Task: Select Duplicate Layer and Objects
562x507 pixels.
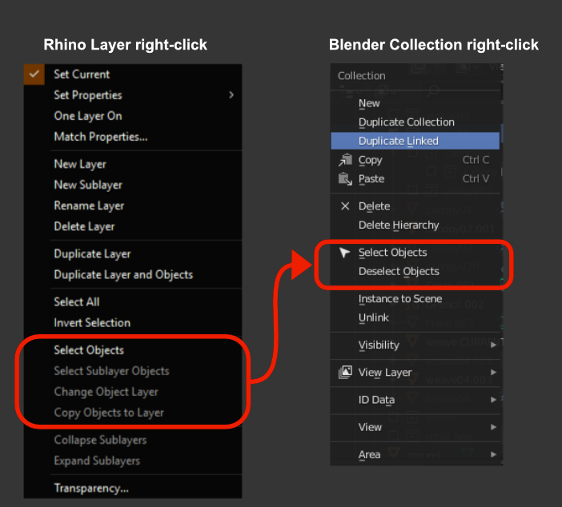Action: [x=123, y=274]
